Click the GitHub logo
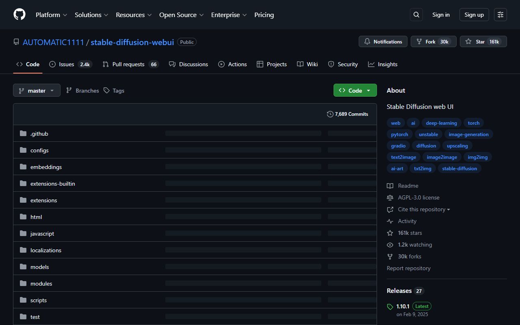This screenshot has height=325, width=520. [19, 14]
